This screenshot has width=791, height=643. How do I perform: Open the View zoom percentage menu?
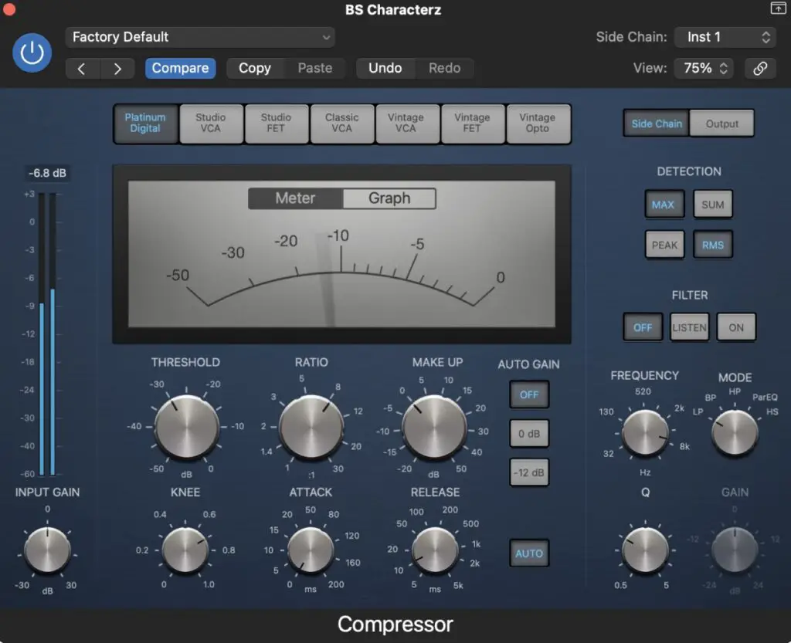click(x=703, y=68)
